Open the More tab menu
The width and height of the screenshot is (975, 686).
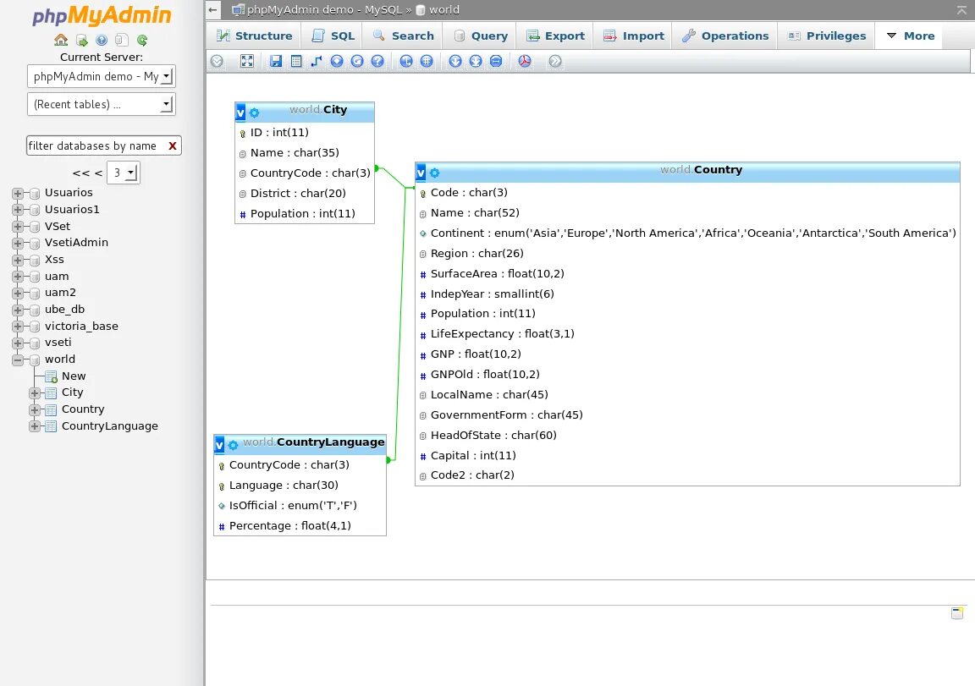pos(911,36)
